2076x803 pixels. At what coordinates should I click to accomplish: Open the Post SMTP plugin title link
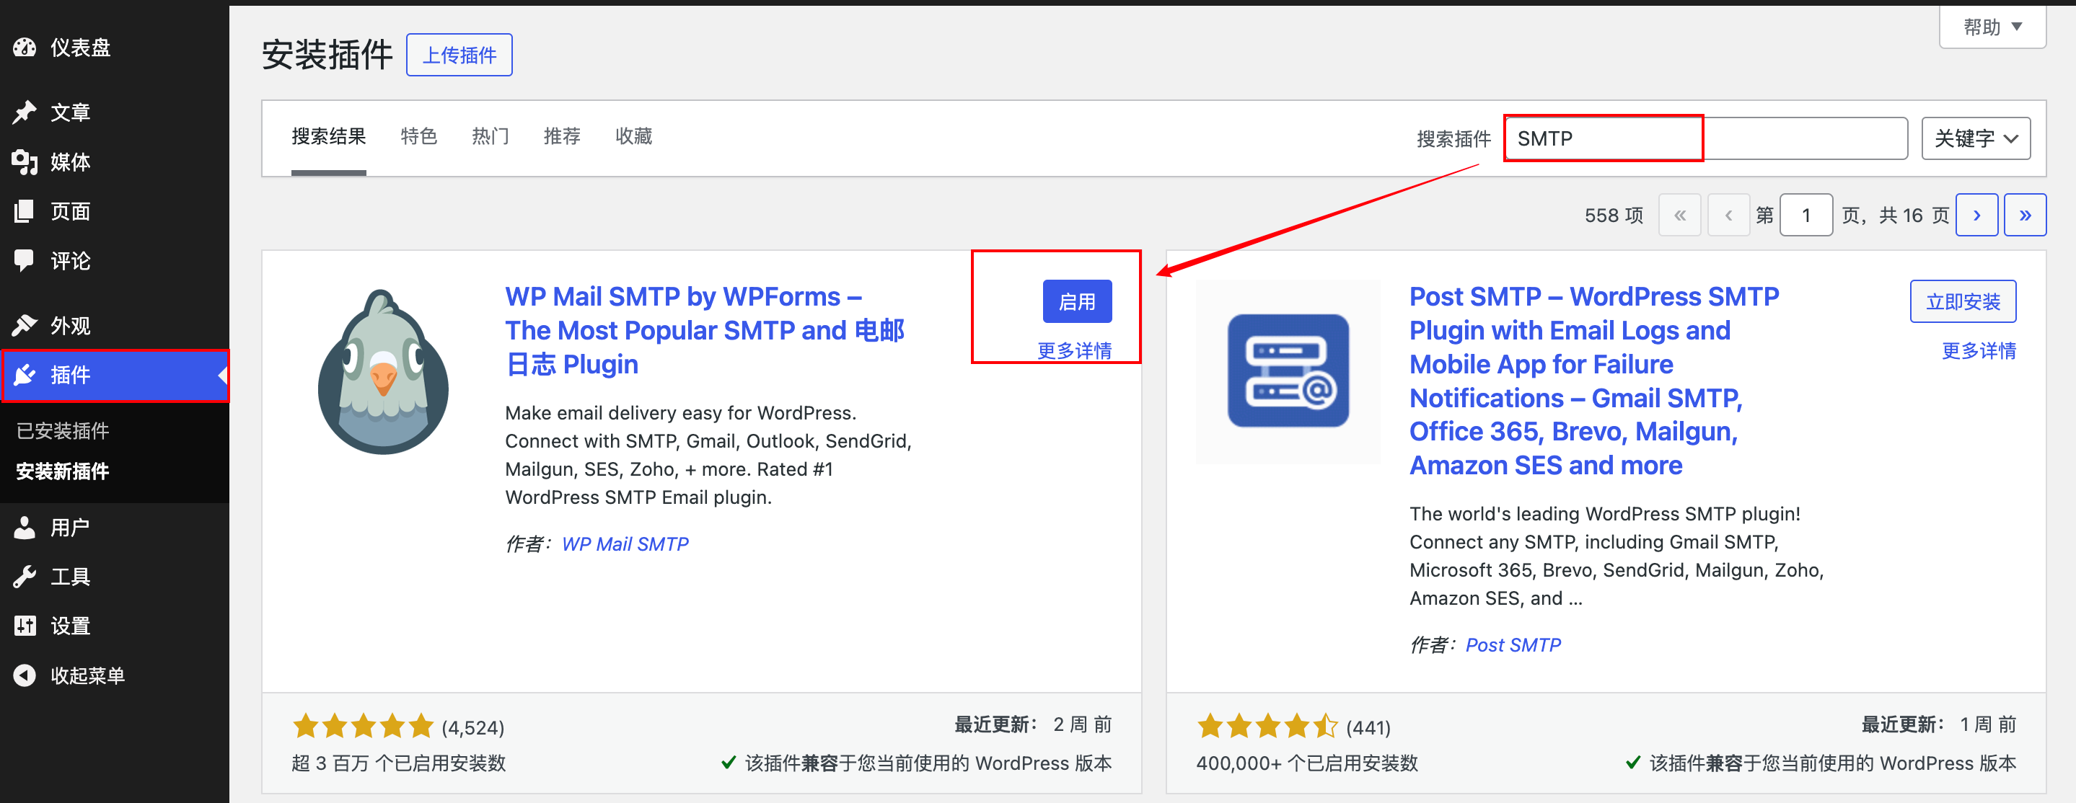(1594, 381)
